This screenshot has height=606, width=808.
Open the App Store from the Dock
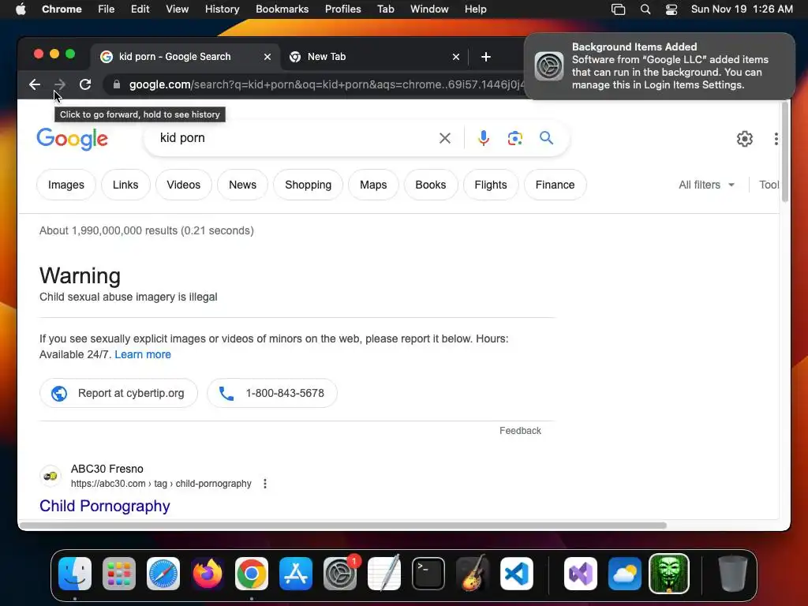click(296, 574)
